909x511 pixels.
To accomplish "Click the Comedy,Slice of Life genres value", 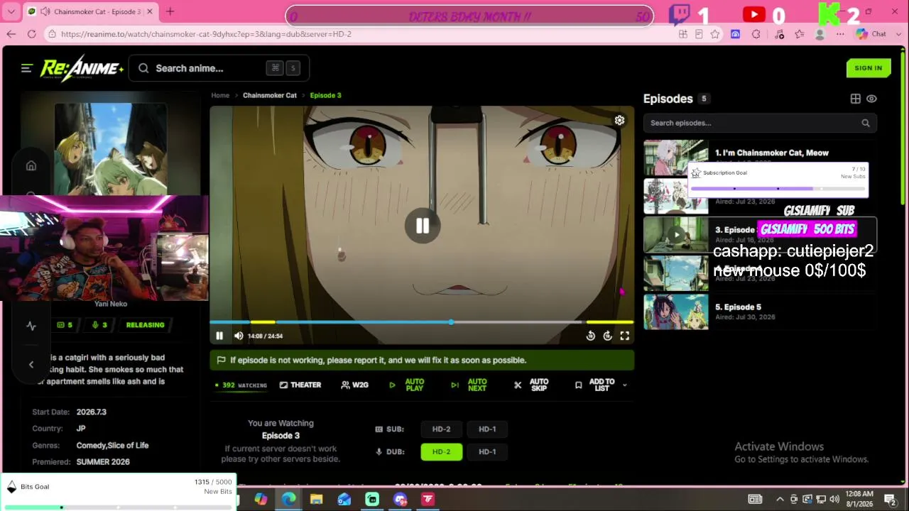I will point(112,445).
